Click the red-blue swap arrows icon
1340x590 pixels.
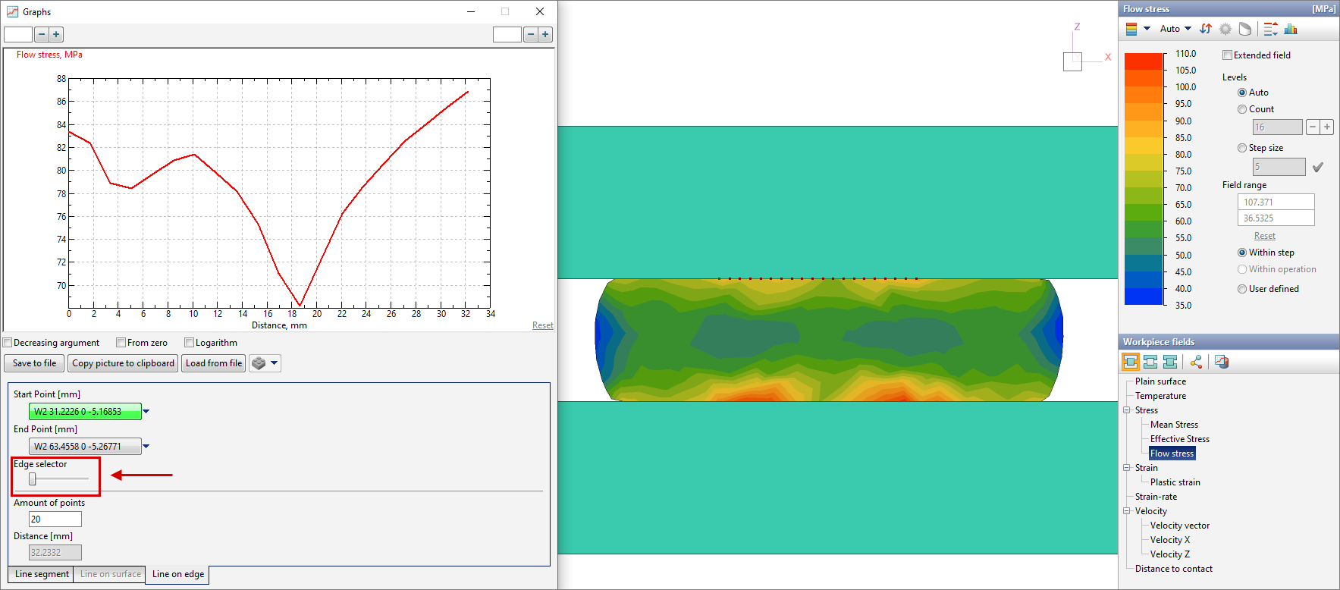1206,29
